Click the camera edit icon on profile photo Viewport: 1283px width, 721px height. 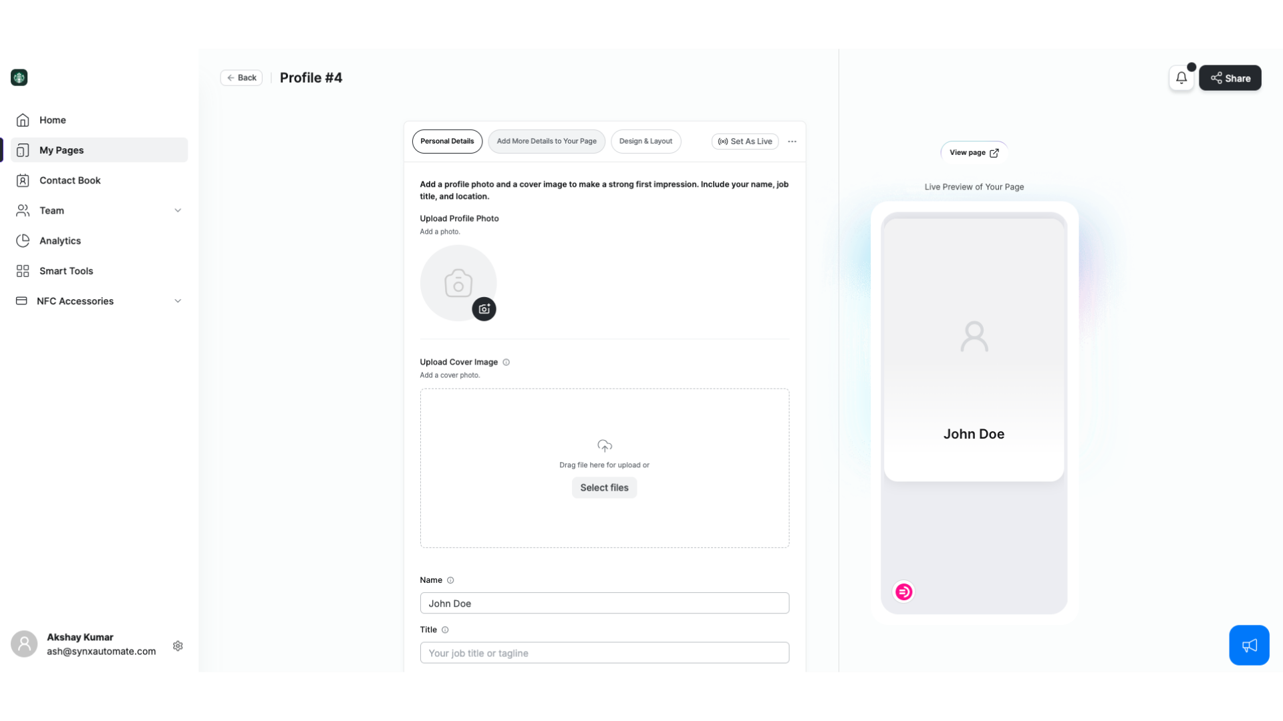tap(484, 309)
